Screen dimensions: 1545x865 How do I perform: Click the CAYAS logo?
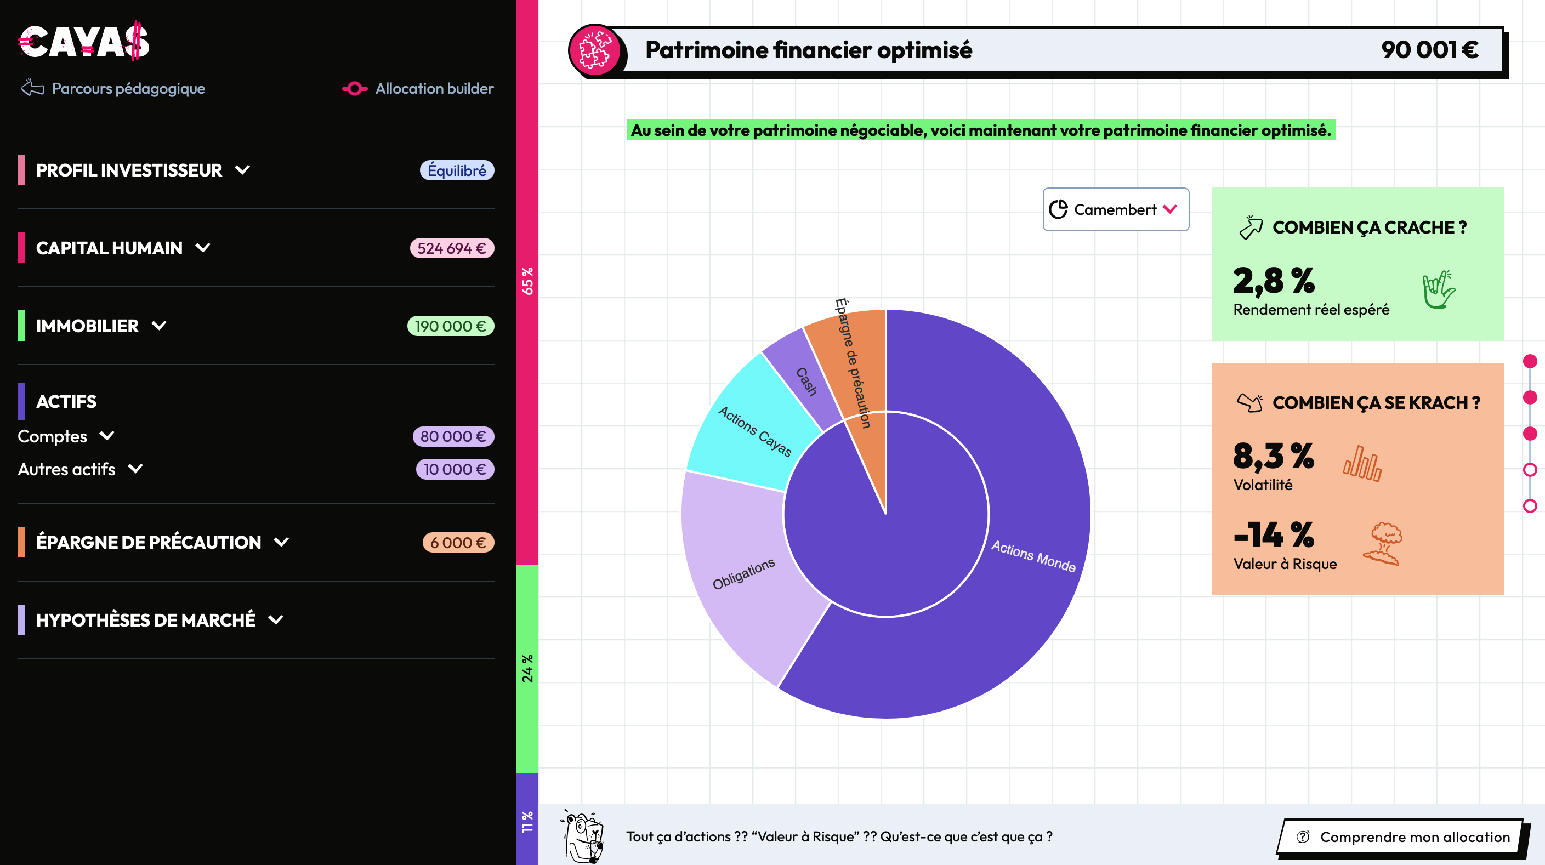tap(83, 42)
